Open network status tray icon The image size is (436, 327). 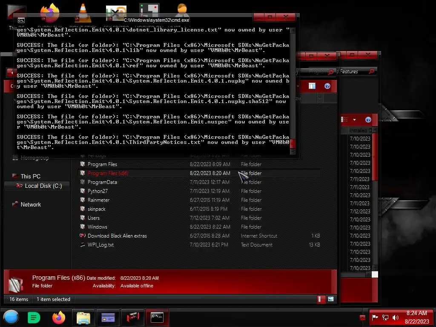click(385, 317)
